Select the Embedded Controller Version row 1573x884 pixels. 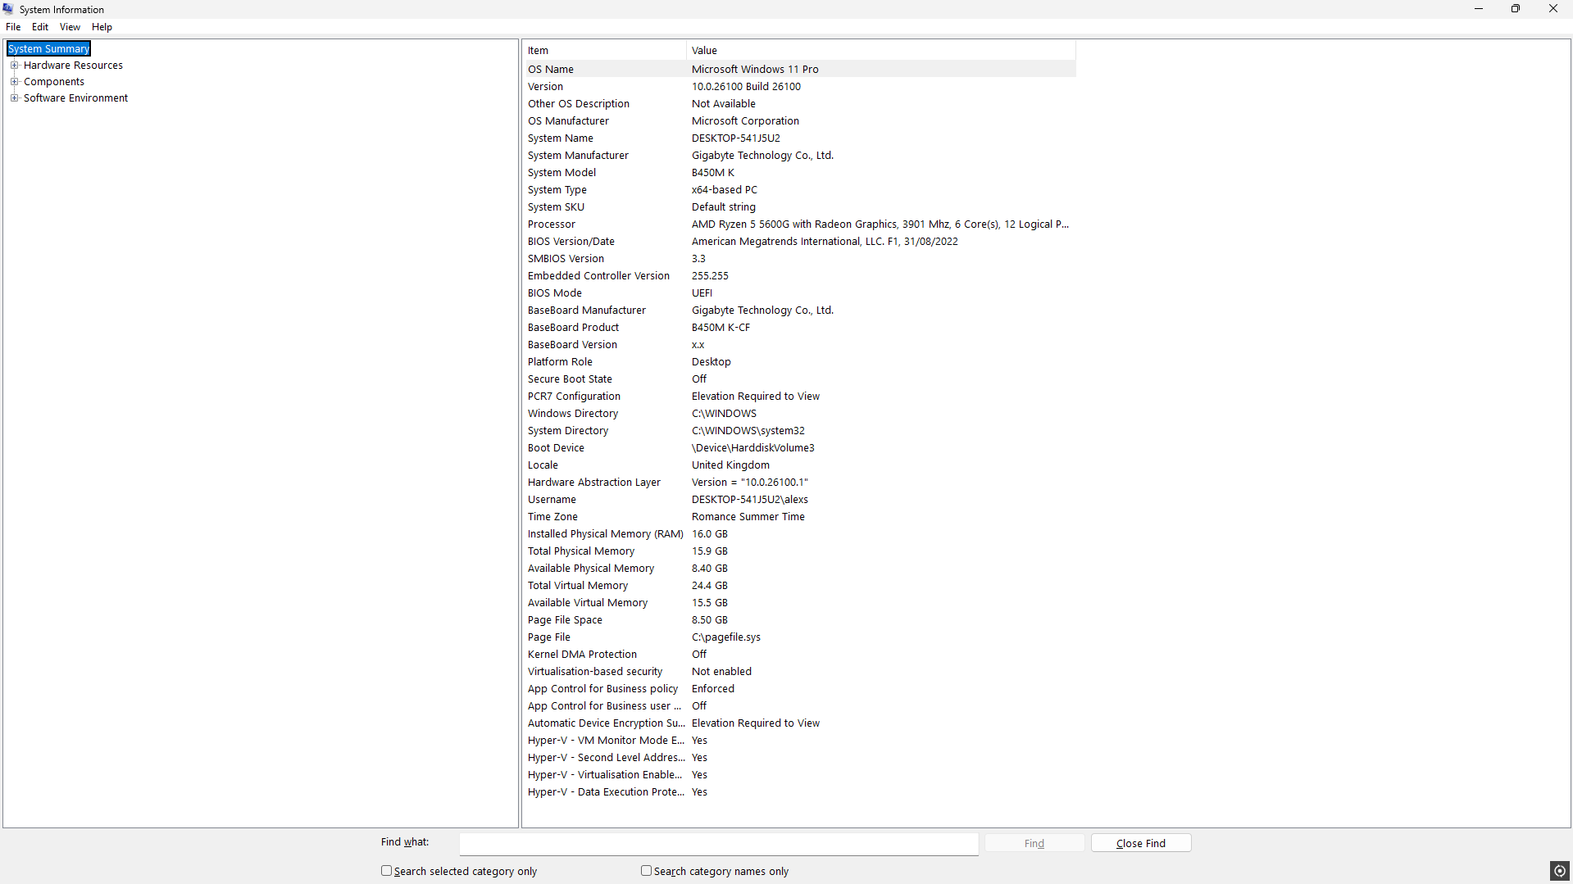point(800,276)
